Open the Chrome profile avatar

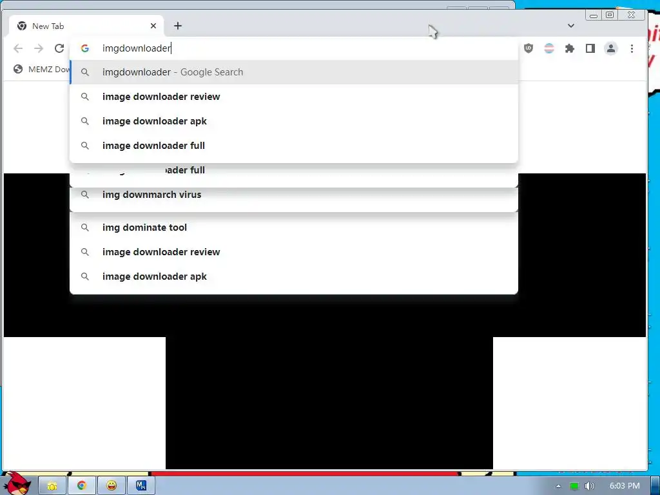click(611, 48)
